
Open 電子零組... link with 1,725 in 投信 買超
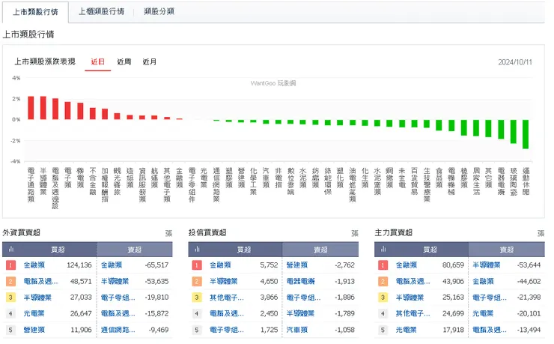tap(227, 330)
